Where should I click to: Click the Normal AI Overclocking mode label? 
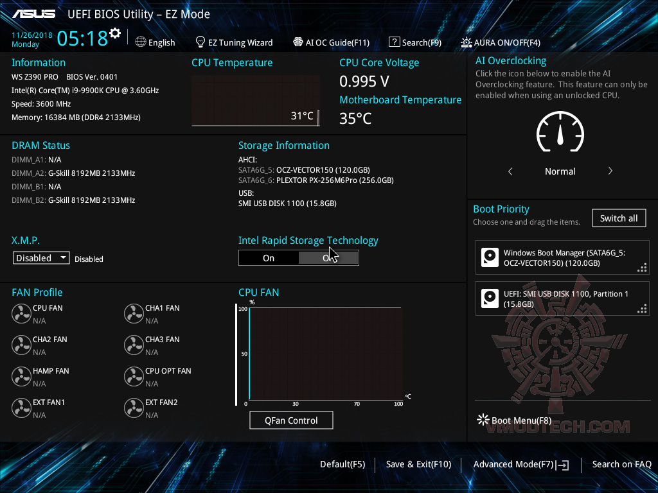click(560, 171)
